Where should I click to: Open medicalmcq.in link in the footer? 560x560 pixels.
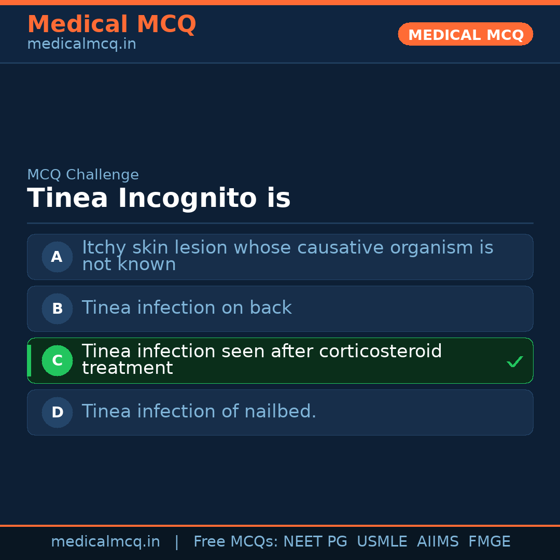coord(105,542)
